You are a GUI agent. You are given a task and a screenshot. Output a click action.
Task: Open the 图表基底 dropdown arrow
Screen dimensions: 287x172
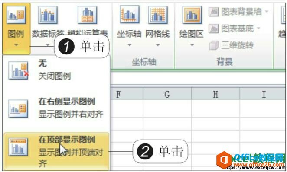(x=258, y=28)
